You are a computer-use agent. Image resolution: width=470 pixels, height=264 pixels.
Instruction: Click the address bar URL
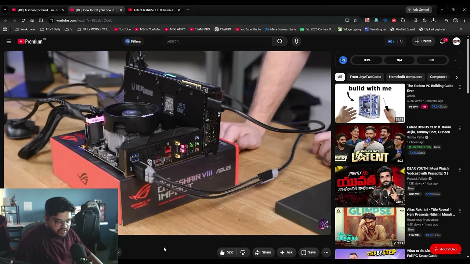pos(84,20)
